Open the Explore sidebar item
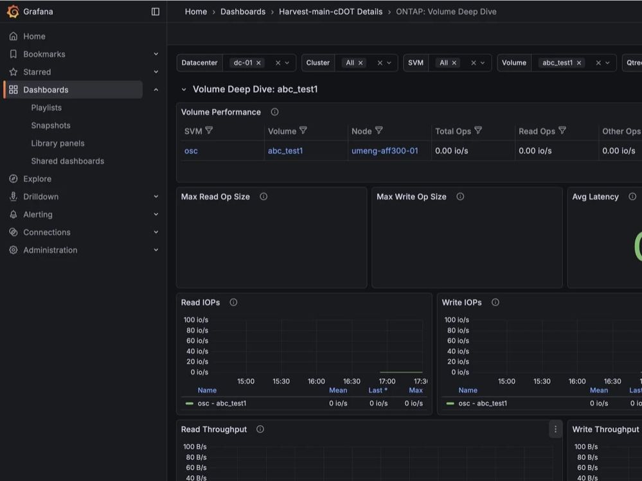Image resolution: width=642 pixels, height=481 pixels. 37,179
